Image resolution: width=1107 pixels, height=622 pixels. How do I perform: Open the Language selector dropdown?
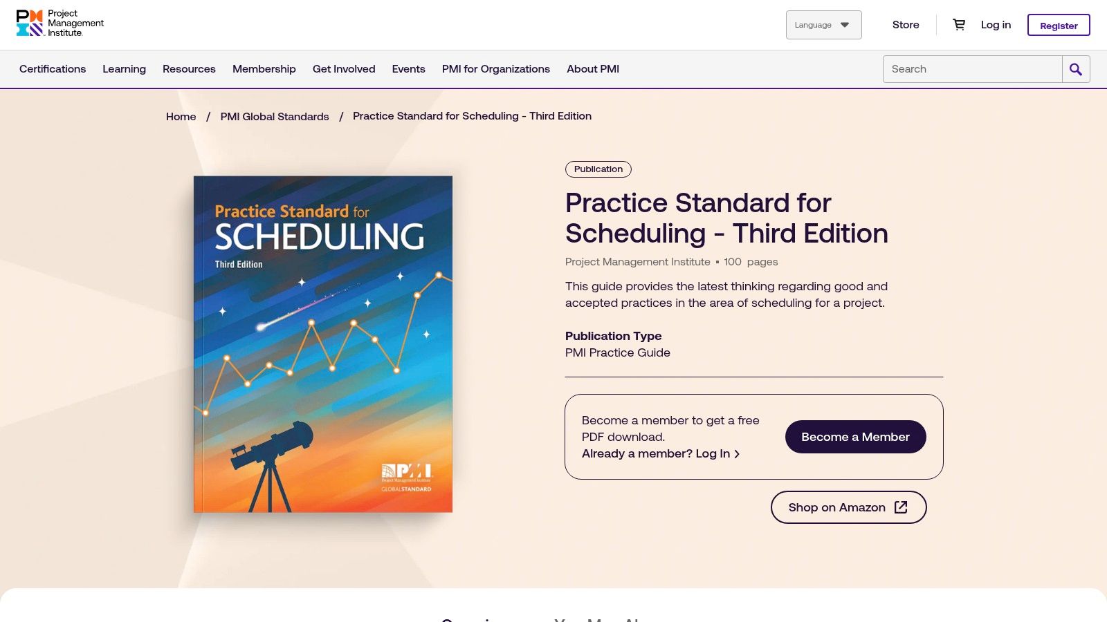coord(823,24)
